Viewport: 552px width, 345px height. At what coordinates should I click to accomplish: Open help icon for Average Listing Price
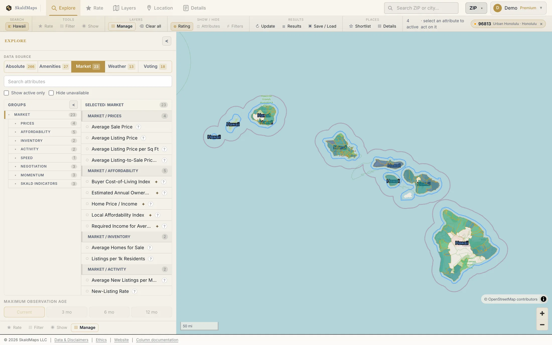pos(143,138)
